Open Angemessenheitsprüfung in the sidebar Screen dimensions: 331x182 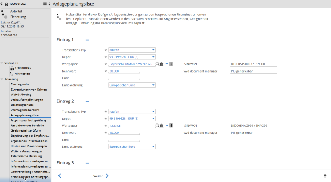[x=28, y=120]
